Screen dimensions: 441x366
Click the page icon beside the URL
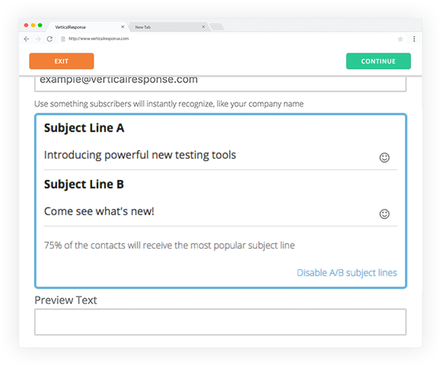click(x=63, y=39)
